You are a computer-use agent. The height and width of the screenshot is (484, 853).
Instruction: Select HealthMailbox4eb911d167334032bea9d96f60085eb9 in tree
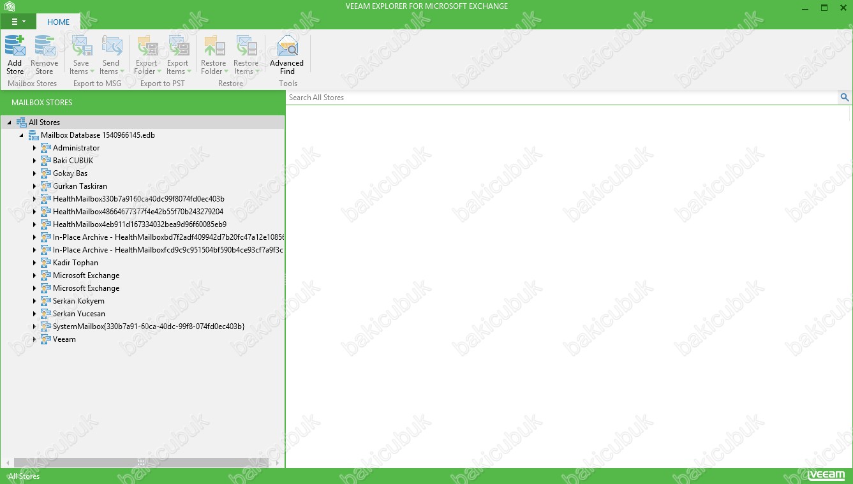[140, 224]
